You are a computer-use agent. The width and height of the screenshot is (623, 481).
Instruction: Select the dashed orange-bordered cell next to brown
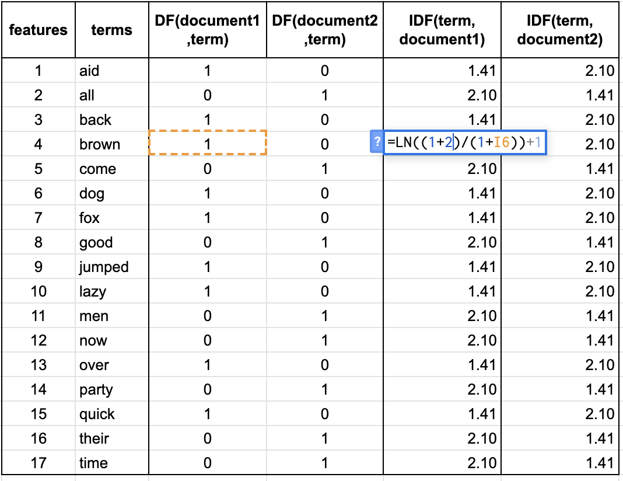[207, 144]
